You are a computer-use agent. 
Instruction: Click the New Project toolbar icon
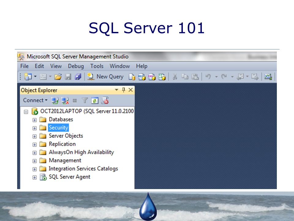pos(28,77)
